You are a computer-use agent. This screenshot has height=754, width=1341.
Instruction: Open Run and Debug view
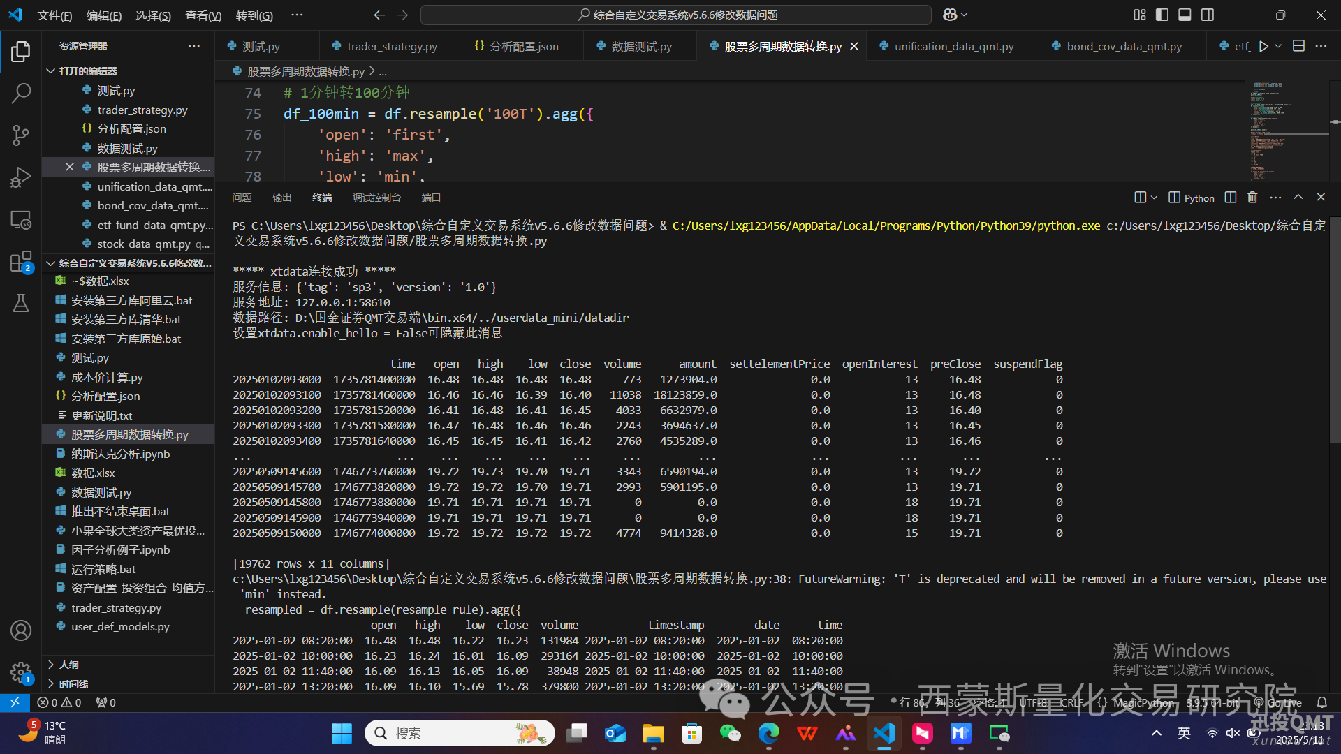point(21,177)
